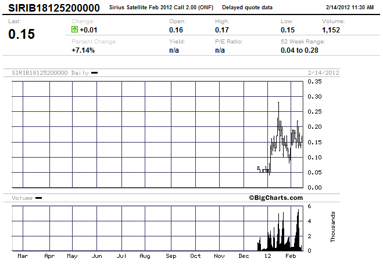Click the volume axis label 6
The image size is (383, 266).
pyautogui.click(x=309, y=206)
